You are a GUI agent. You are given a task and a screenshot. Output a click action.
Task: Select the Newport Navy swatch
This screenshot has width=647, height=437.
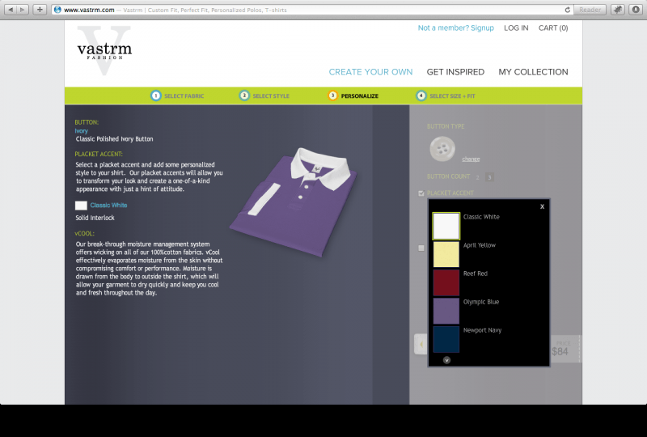click(446, 339)
